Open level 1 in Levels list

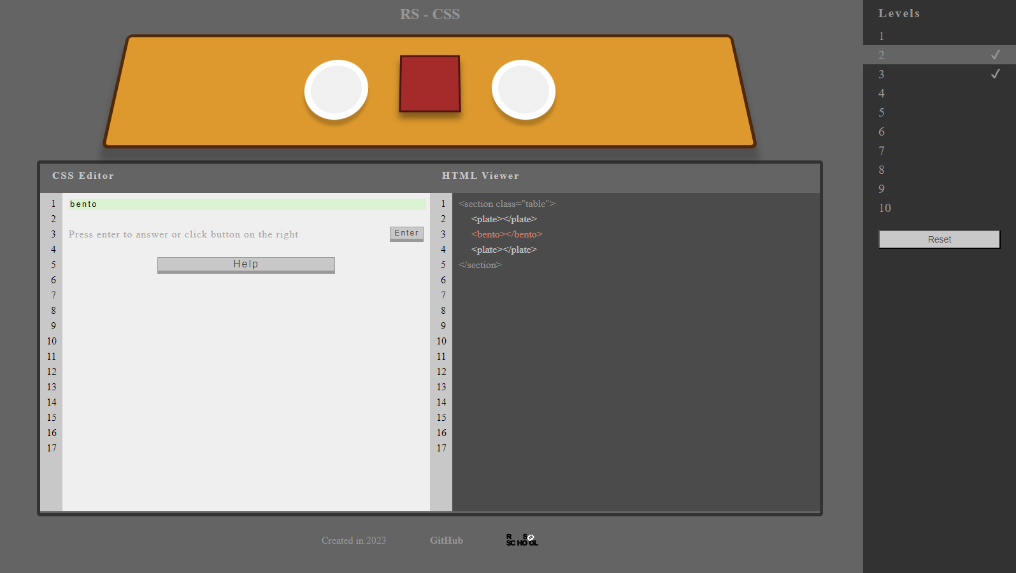940,36
